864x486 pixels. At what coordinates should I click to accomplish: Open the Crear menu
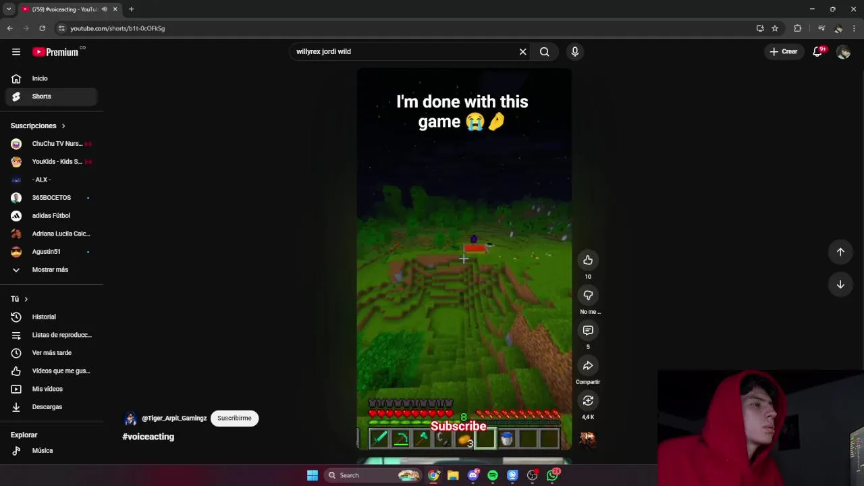point(783,52)
